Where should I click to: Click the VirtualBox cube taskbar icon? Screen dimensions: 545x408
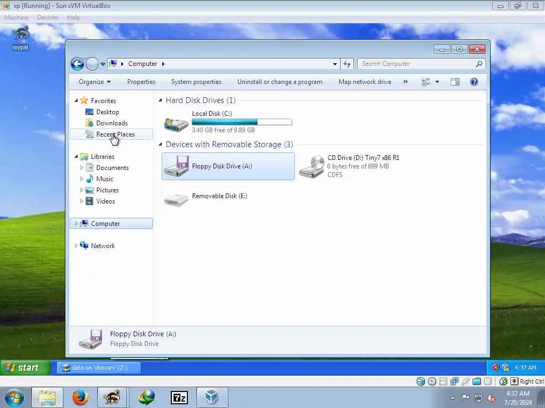(x=212, y=397)
